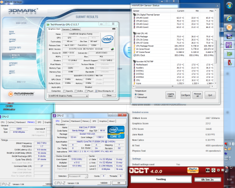Click the CPU#0 Core0 thermometer icon
The height and width of the screenshot is (188, 235).
click(x=134, y=18)
